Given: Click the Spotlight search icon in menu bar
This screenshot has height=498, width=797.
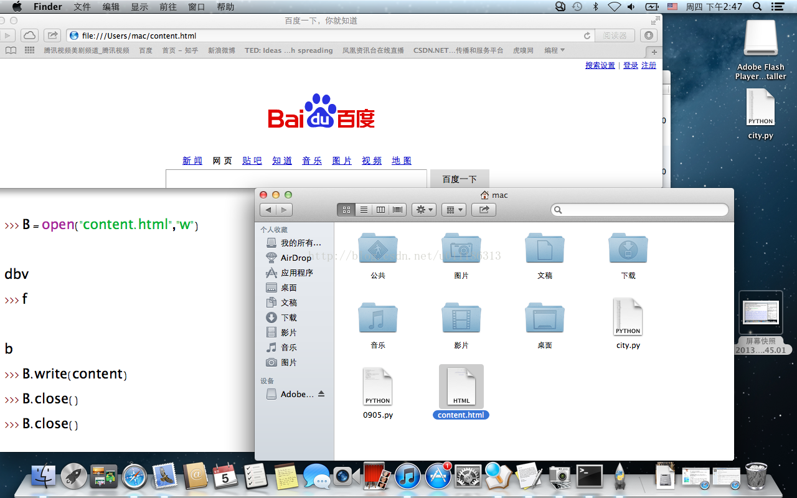Looking at the screenshot, I should coord(757,7).
